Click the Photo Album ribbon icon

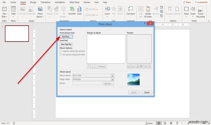40,9
